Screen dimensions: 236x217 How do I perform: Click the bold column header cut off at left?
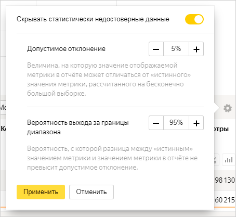[x=3, y=129]
